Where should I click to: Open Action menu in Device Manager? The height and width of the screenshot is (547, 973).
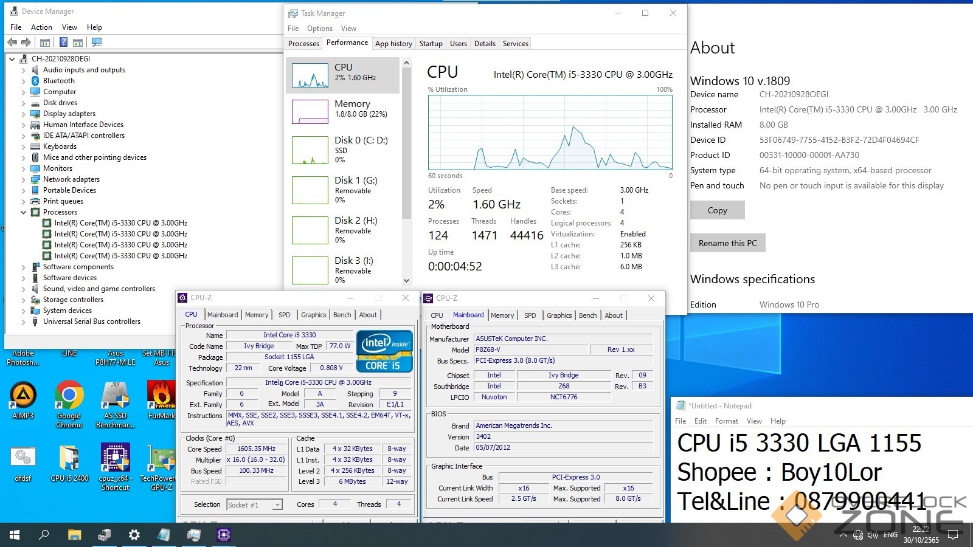(x=41, y=27)
